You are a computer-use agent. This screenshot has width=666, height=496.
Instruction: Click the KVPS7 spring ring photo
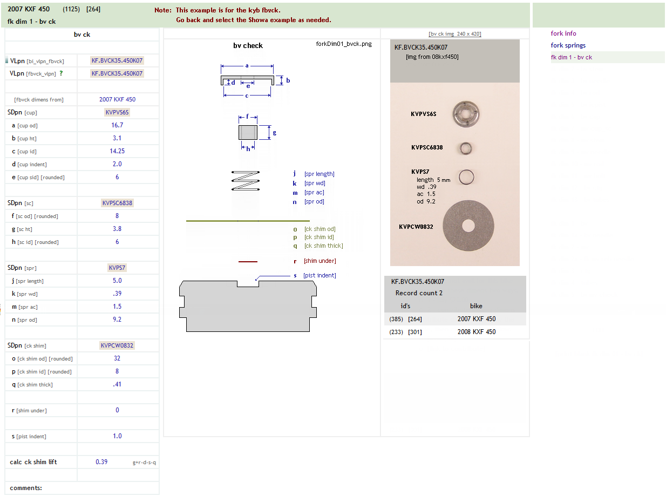pos(466,176)
